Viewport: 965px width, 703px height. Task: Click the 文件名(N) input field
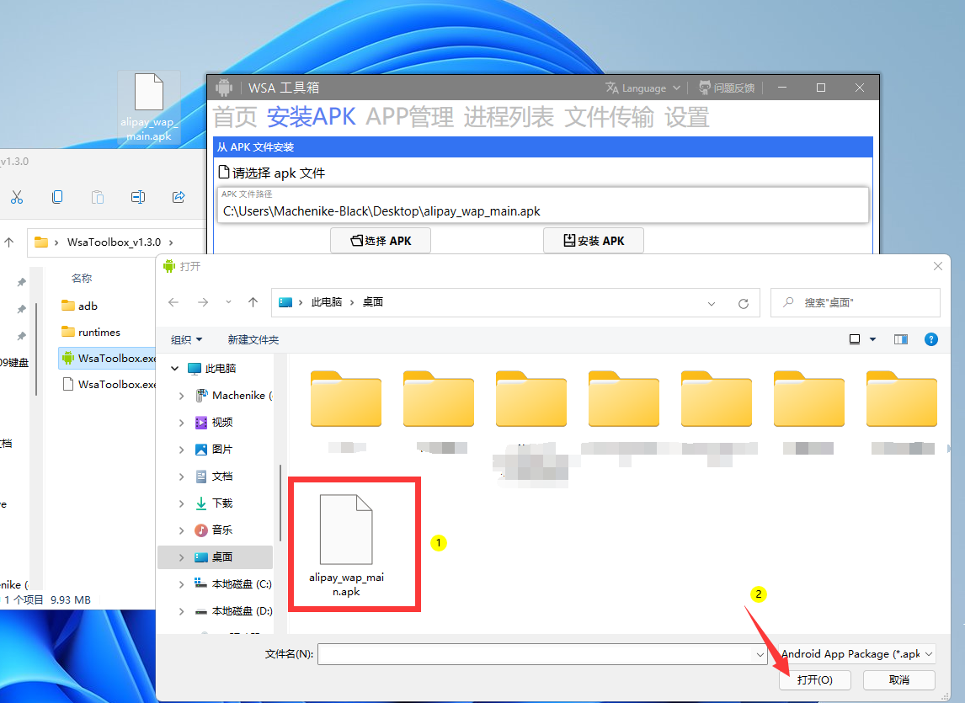(x=535, y=654)
